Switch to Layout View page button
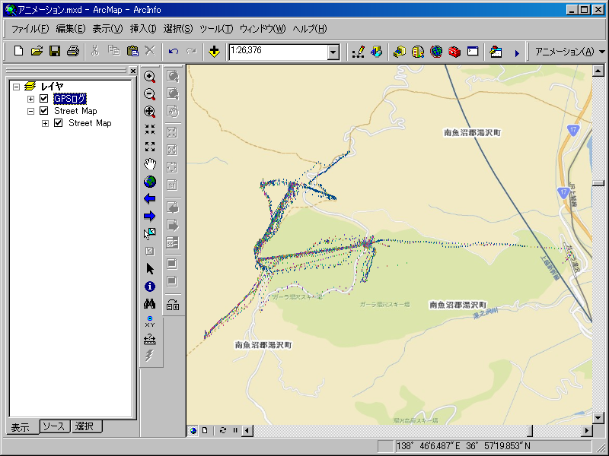The height and width of the screenshot is (456, 609). tap(205, 430)
